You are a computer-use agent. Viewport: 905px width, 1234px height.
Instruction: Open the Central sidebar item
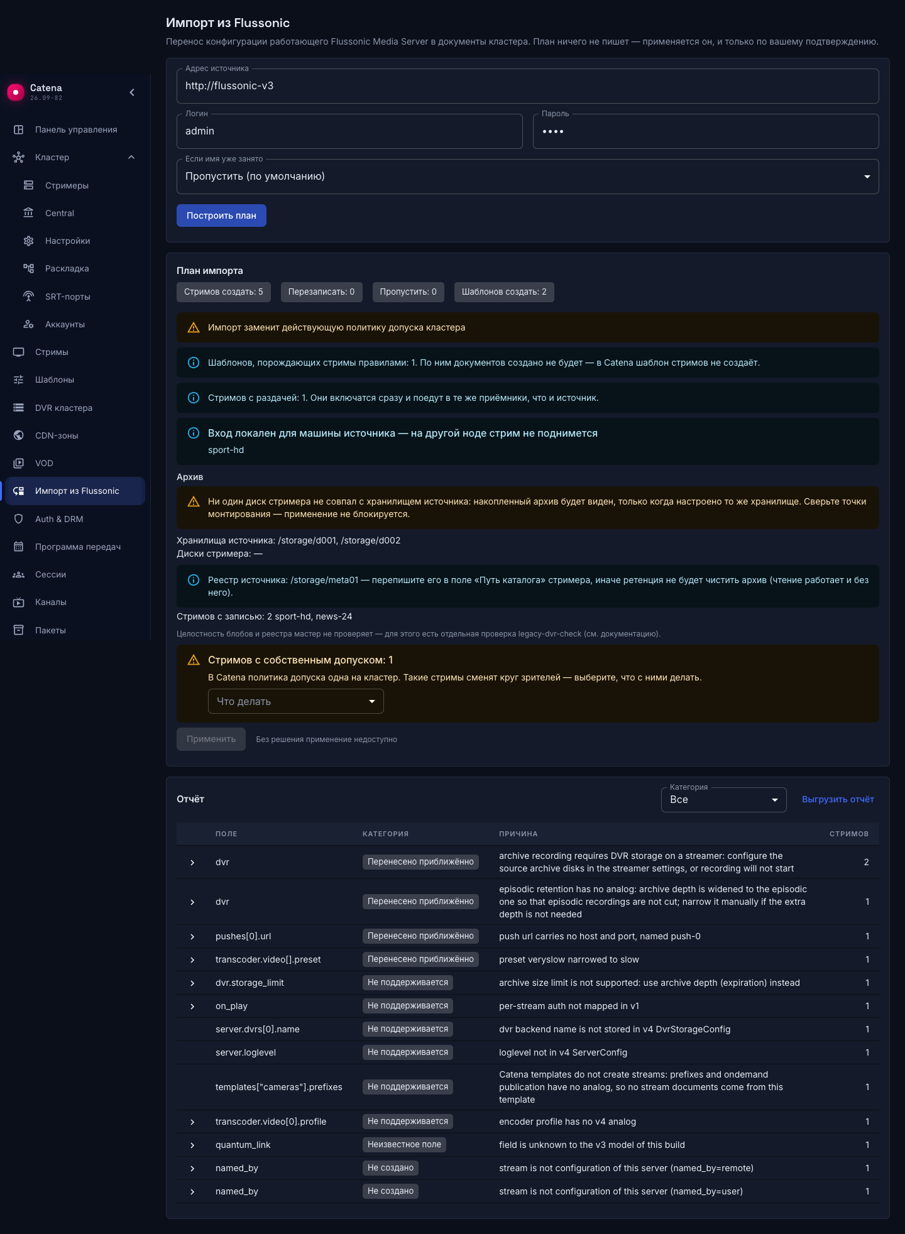75,213
